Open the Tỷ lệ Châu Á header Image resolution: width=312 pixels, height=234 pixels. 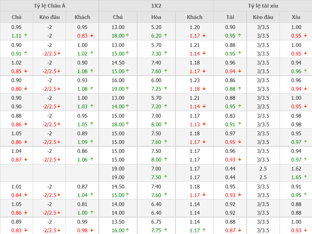(49, 6)
